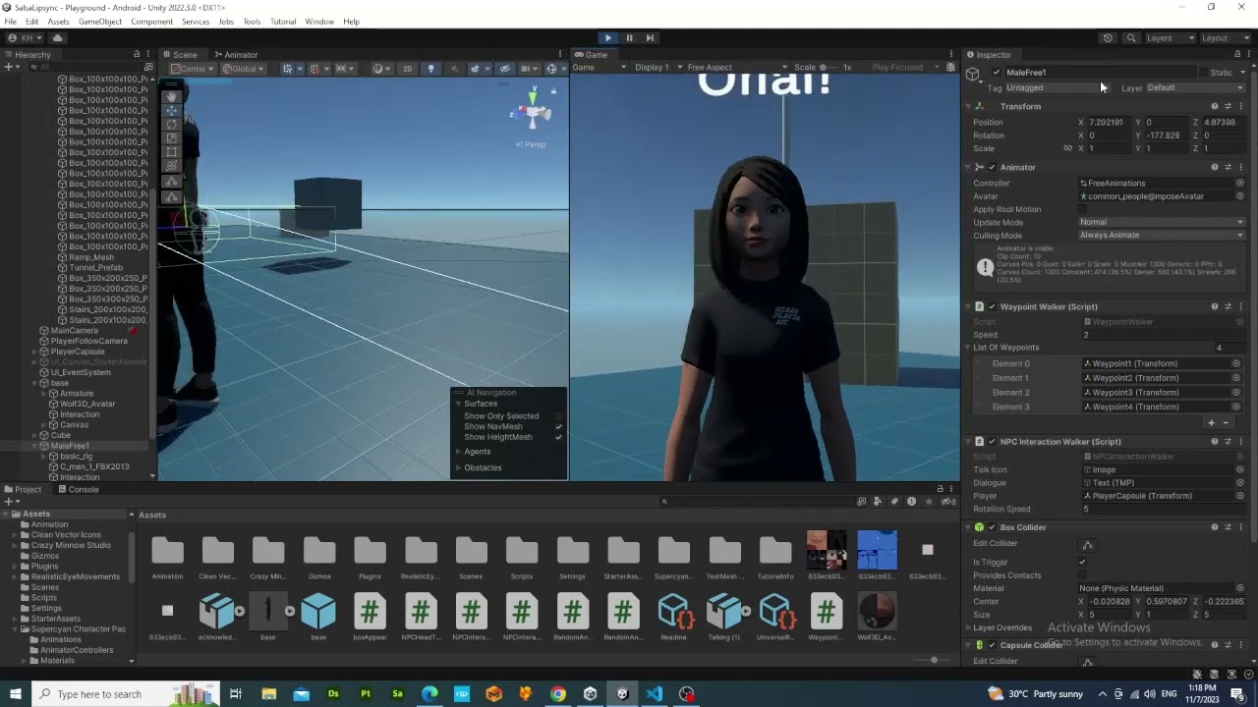Open the Update Mode Normal dropdown
The height and width of the screenshot is (707, 1258).
(1162, 222)
